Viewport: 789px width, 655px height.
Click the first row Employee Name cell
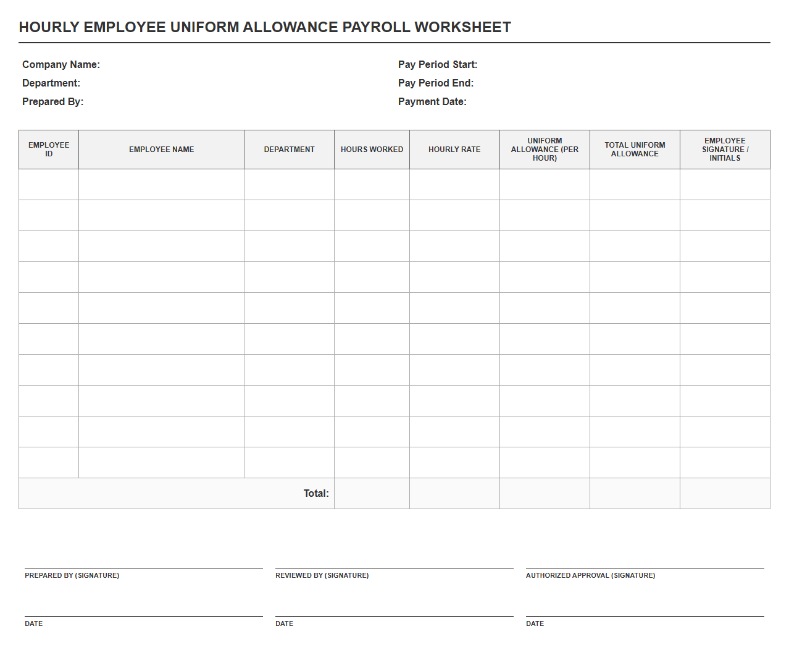tap(162, 185)
